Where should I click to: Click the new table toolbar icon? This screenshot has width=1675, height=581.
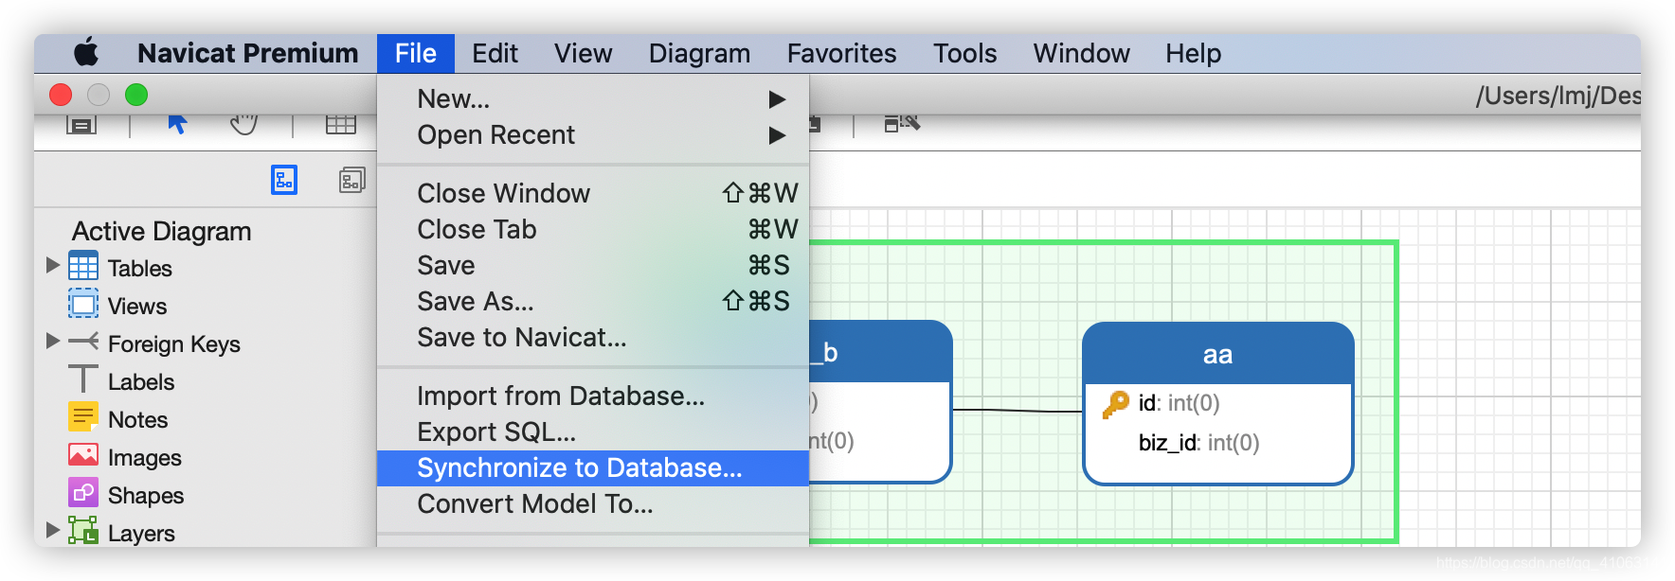pyautogui.click(x=340, y=124)
